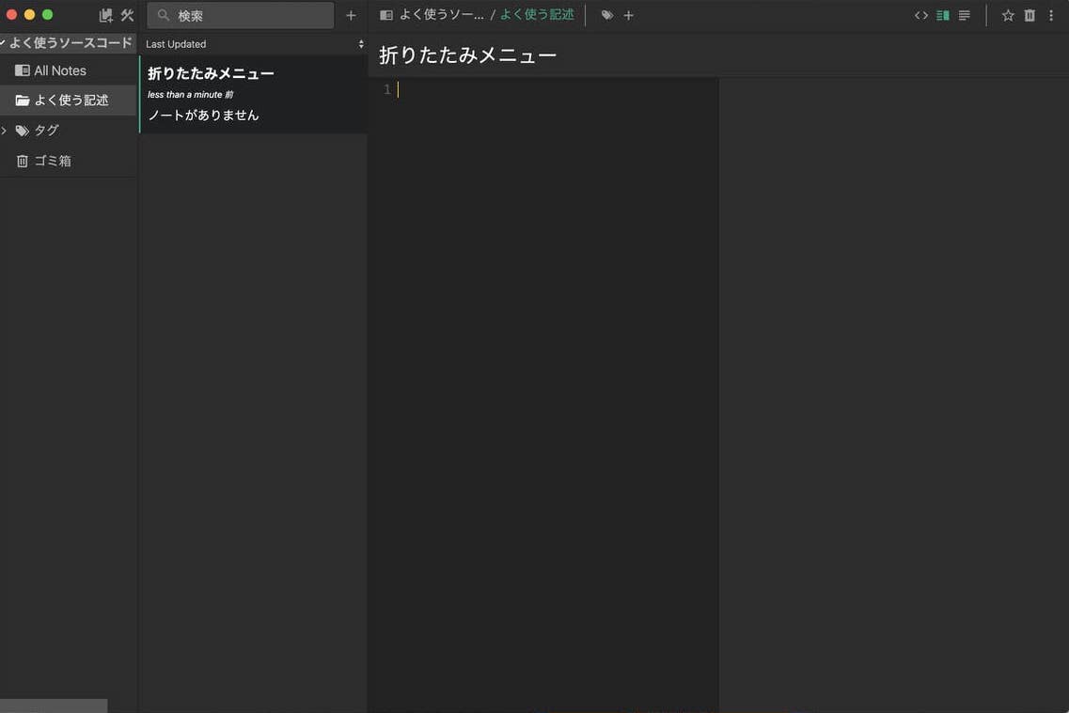Open the ゴミ箱 trash folder
This screenshot has height=713, width=1069.
tap(69, 161)
